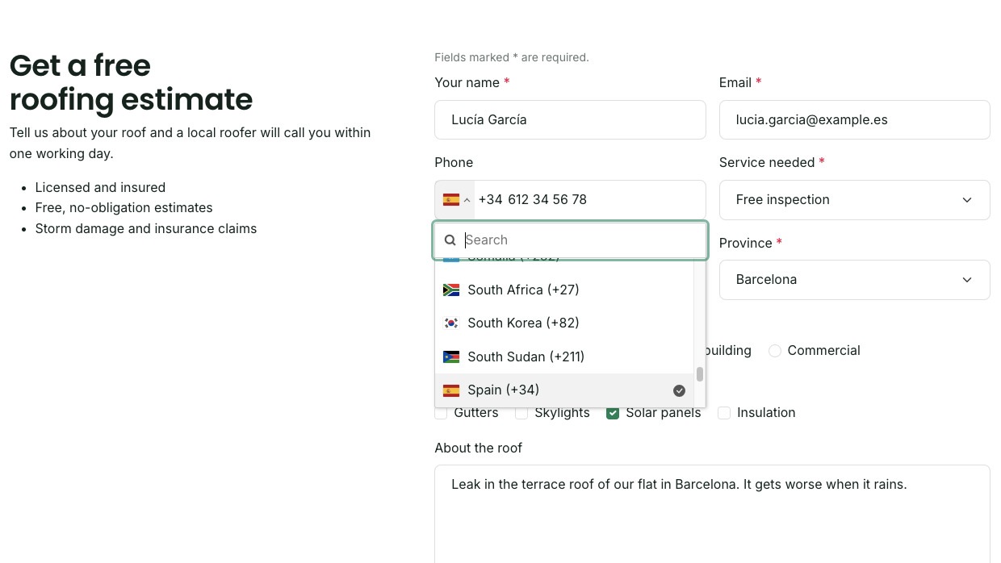Screen dimensions: 1001x563
Task: Open the Spain flag country code selector
Action: click(x=455, y=199)
